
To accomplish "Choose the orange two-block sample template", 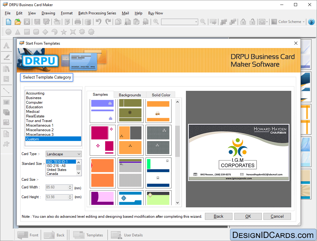I will (x=103, y=173).
